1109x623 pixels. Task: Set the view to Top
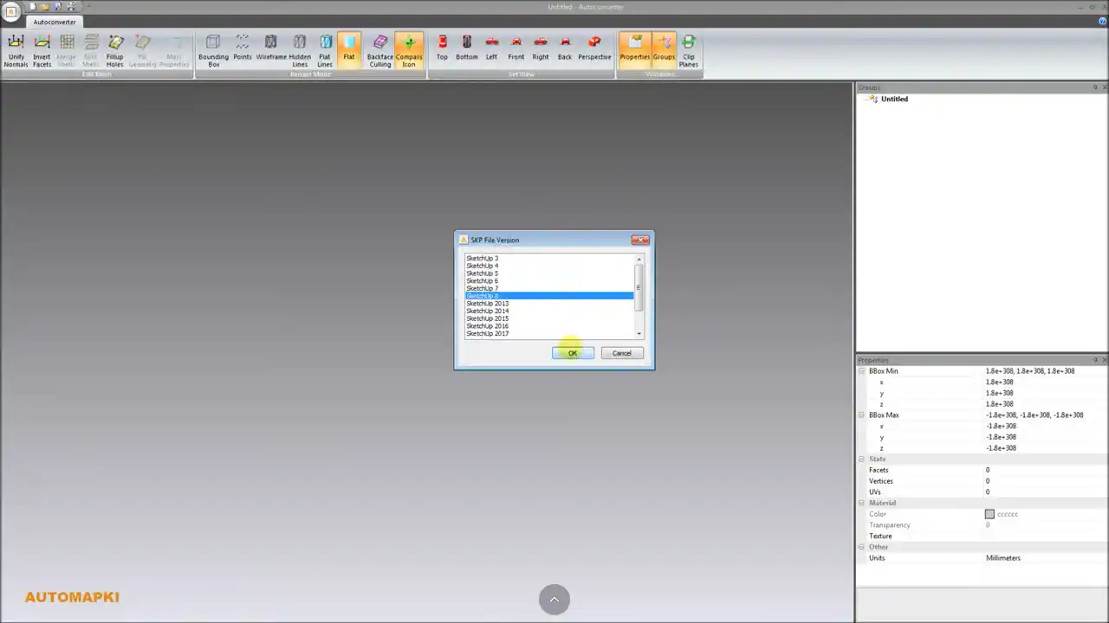click(x=442, y=49)
